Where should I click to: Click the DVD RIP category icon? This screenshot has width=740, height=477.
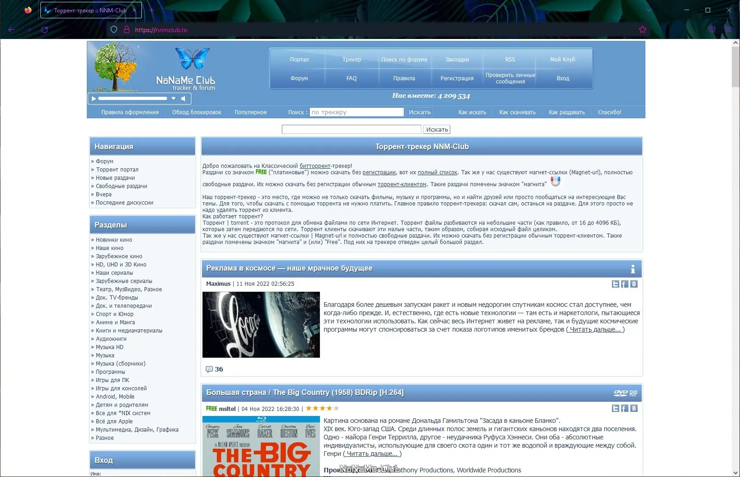pyautogui.click(x=625, y=393)
